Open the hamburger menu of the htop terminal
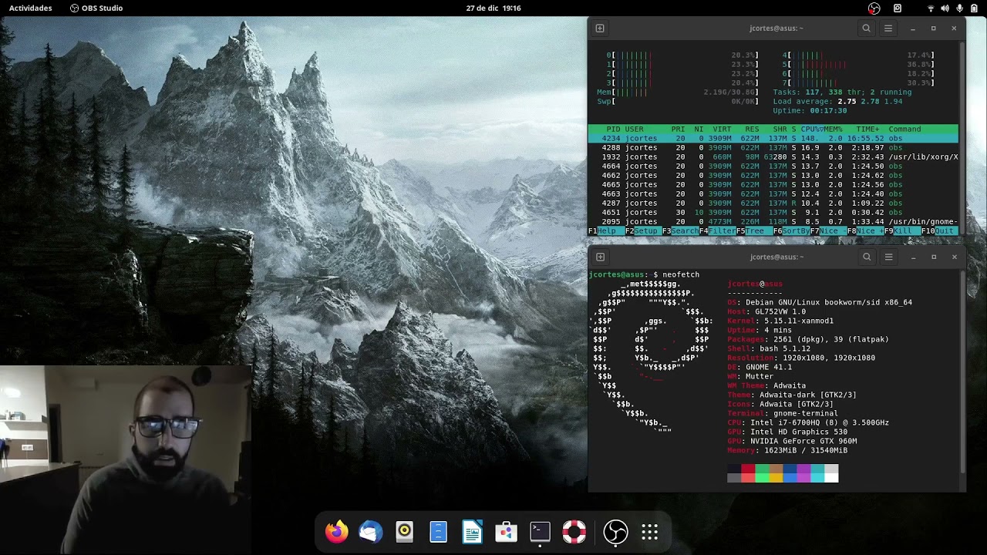The width and height of the screenshot is (987, 555). (888, 29)
